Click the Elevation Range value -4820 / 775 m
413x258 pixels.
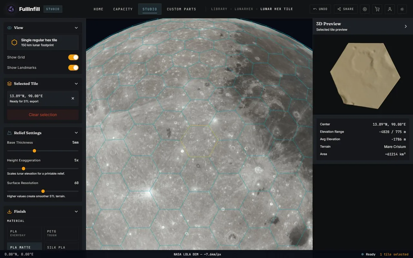[x=392, y=132]
